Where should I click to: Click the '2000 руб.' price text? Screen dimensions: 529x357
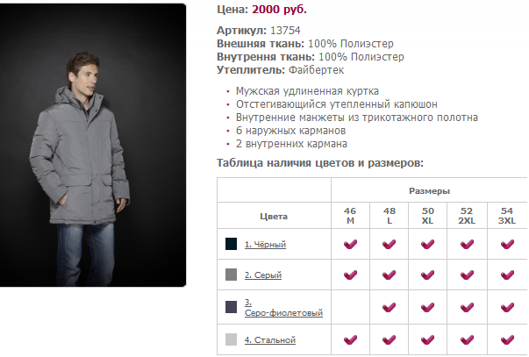[x=281, y=10]
